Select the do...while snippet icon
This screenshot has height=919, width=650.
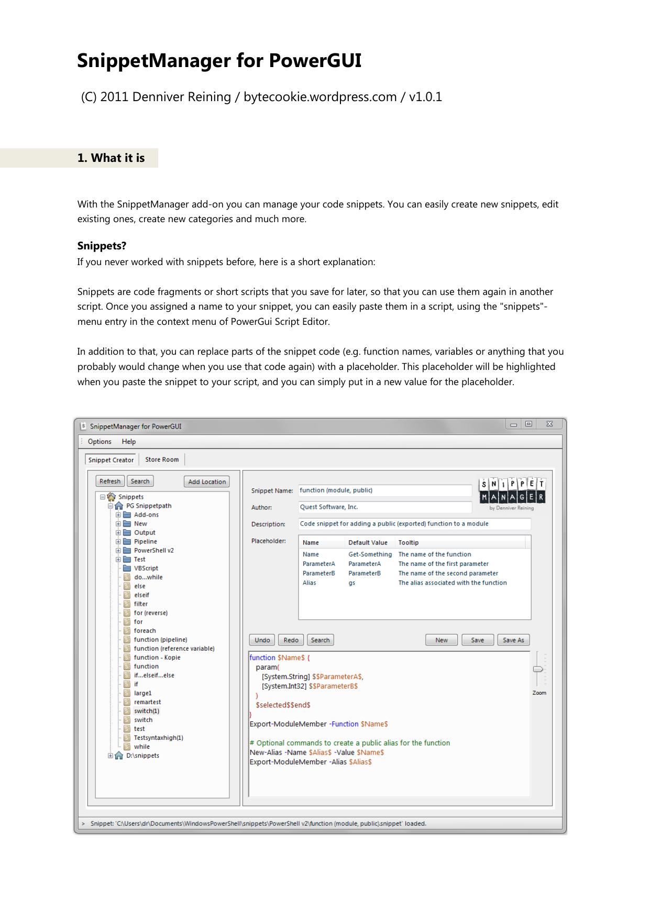127,577
